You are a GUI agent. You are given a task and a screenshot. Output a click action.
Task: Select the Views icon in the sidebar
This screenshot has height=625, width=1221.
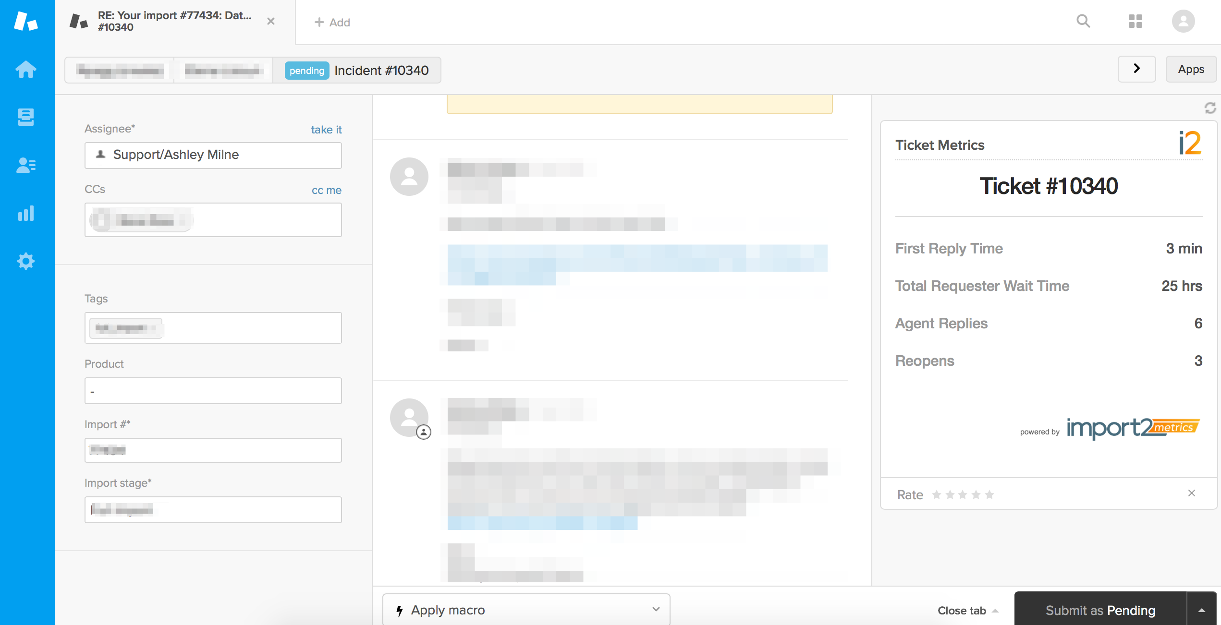[x=25, y=117]
